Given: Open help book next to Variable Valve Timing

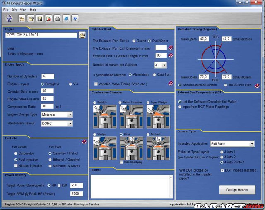Looking at the screenshot, I should click(x=170, y=83).
